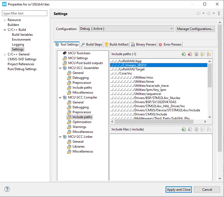Select Include paths under MCU GCC Assembler
Image resolution: width=224 pixels, height=197 pixels.
tap(79, 88)
